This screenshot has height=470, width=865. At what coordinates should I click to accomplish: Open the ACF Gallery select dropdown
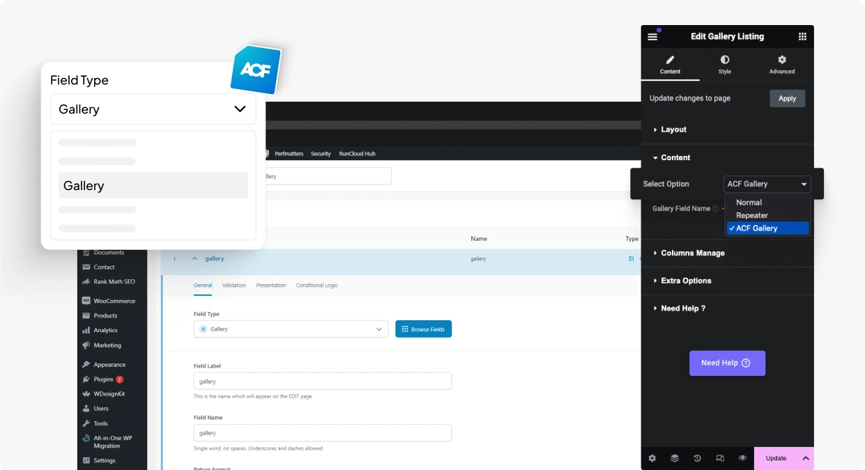click(767, 184)
